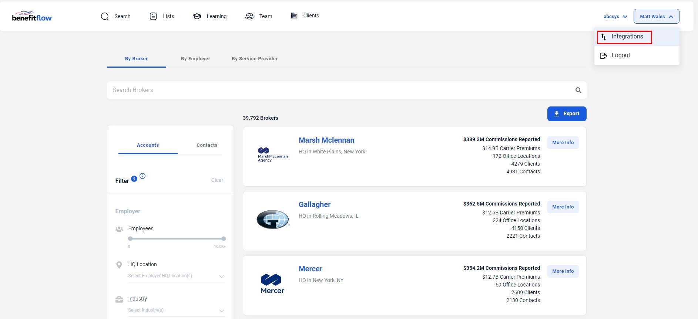Open the Mercer broker link
Image resolution: width=698 pixels, height=319 pixels.
coord(311,269)
